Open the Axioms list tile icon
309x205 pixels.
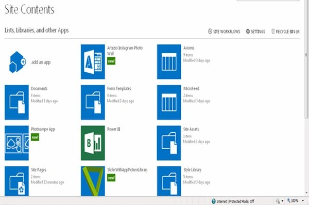[x=169, y=61]
